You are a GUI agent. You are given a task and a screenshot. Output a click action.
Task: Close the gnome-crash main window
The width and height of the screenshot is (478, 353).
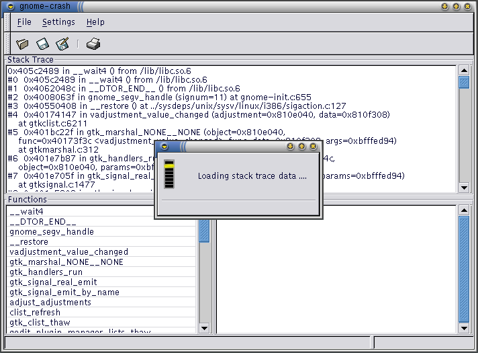click(x=468, y=7)
